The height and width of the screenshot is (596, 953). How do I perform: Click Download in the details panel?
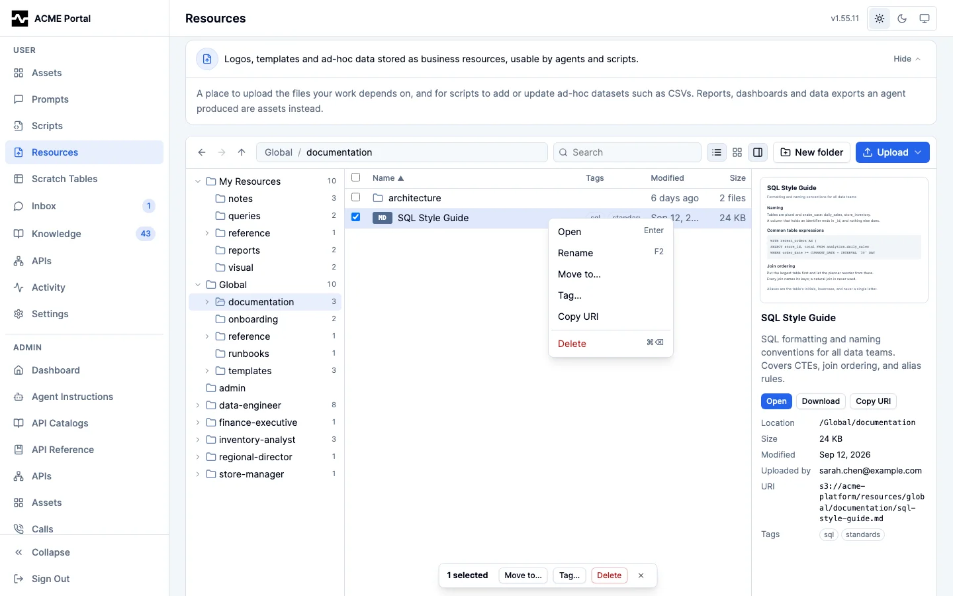[821, 401]
